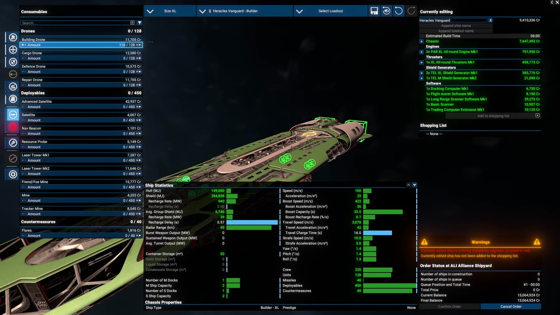
Task: Open the Software category in the sidebar
Action: pos(13,99)
